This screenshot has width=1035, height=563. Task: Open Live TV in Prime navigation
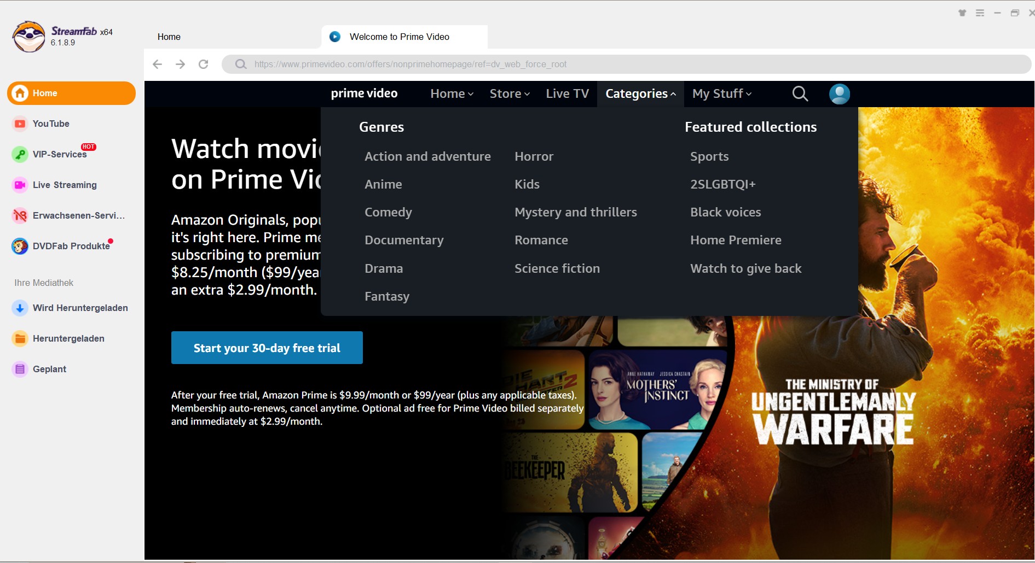(567, 93)
